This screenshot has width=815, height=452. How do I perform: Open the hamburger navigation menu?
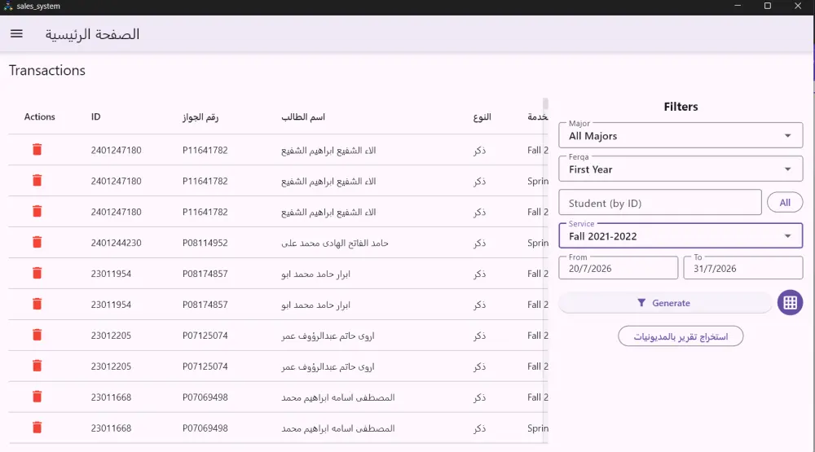pyautogui.click(x=16, y=33)
